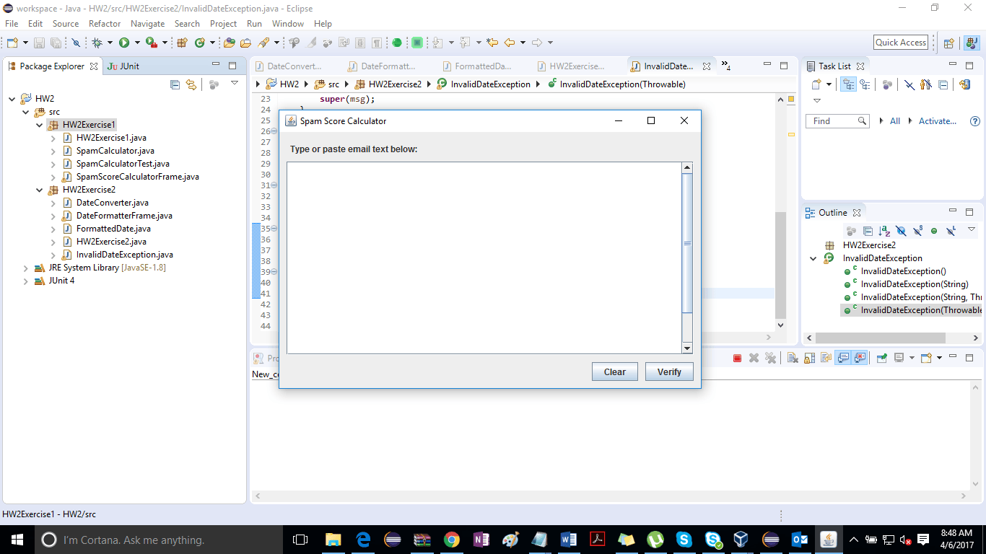Collapse the HW2Exercise2 package
Screen dimensions: 986x554
tap(40, 190)
